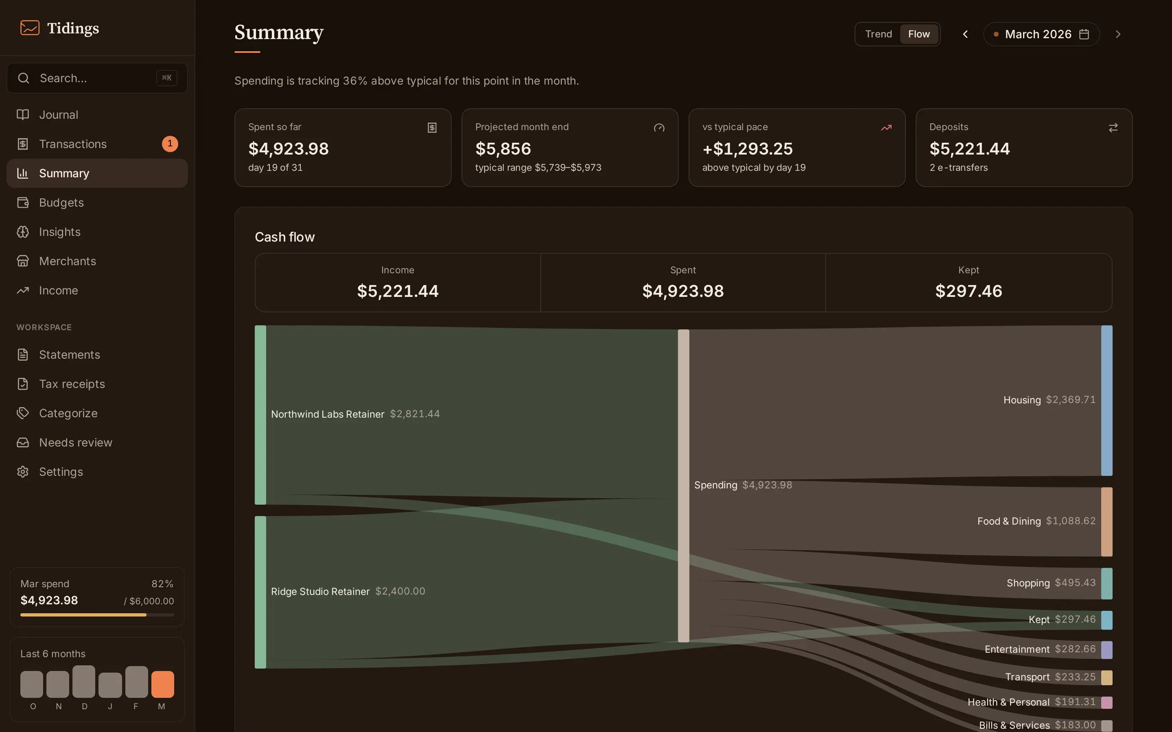Click the Search input field

coord(97,78)
